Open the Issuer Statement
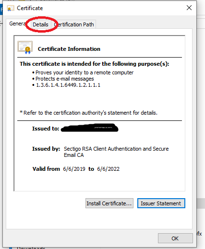 (161, 203)
